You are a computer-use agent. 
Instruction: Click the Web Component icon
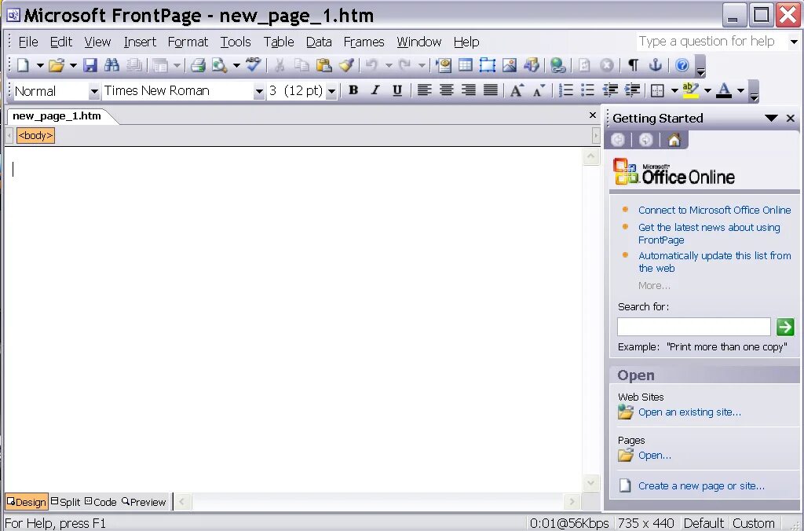[x=443, y=65]
